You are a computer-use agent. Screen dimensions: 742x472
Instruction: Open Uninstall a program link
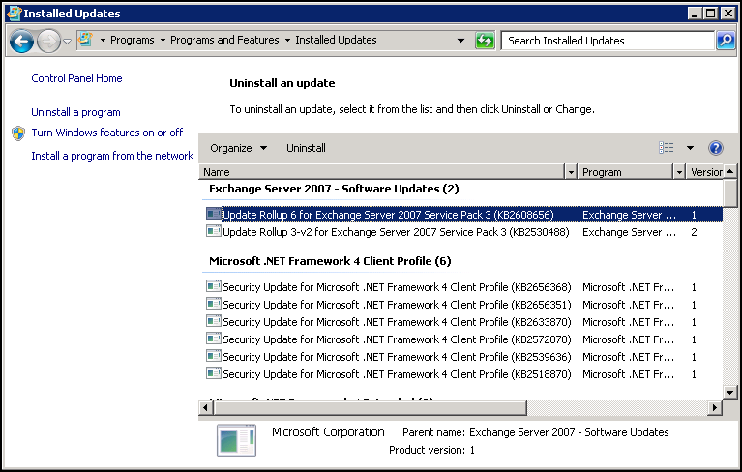point(75,112)
